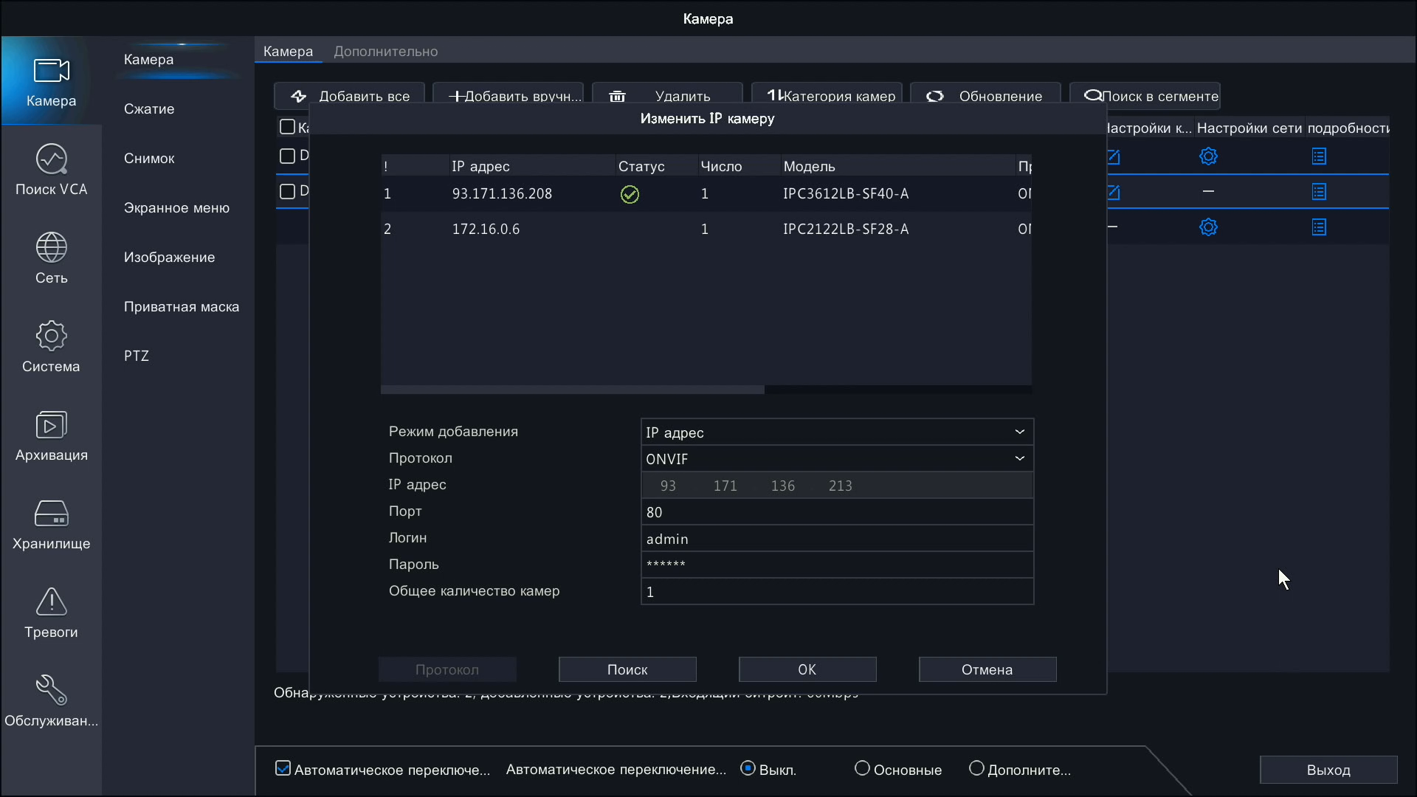
Task: Select the Основные radio button
Action: (862, 768)
